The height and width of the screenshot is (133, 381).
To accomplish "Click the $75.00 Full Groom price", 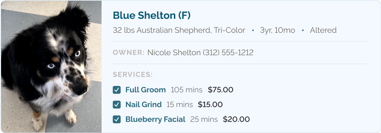I will pyautogui.click(x=220, y=90).
